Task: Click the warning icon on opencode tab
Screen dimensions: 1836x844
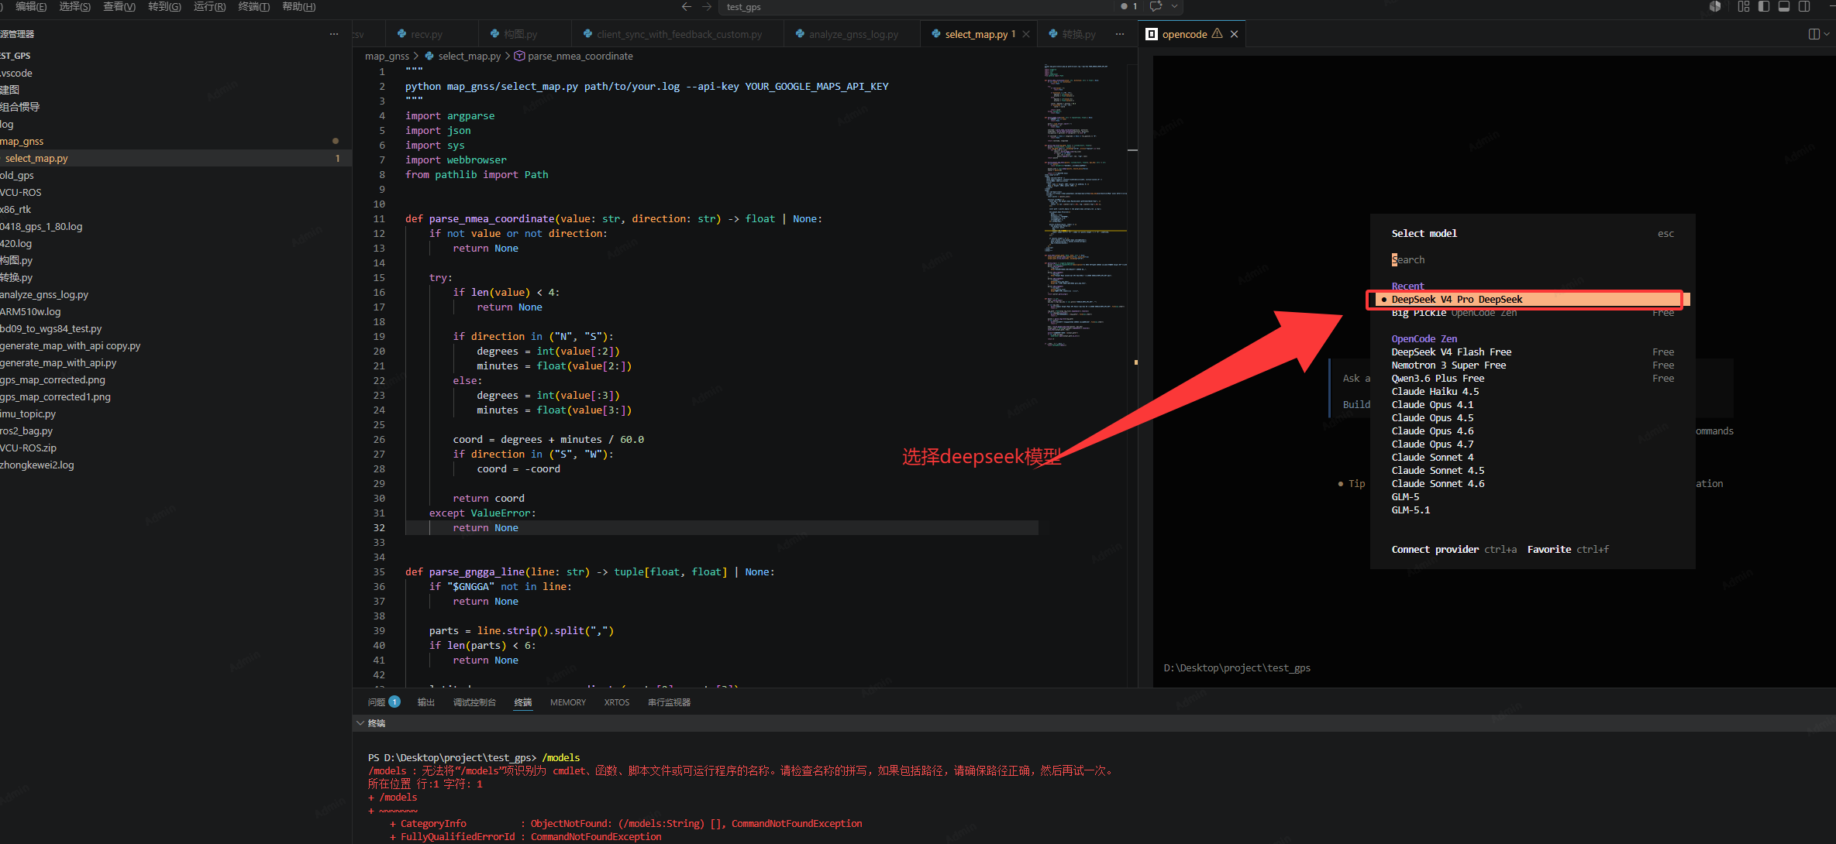Action: pos(1217,34)
